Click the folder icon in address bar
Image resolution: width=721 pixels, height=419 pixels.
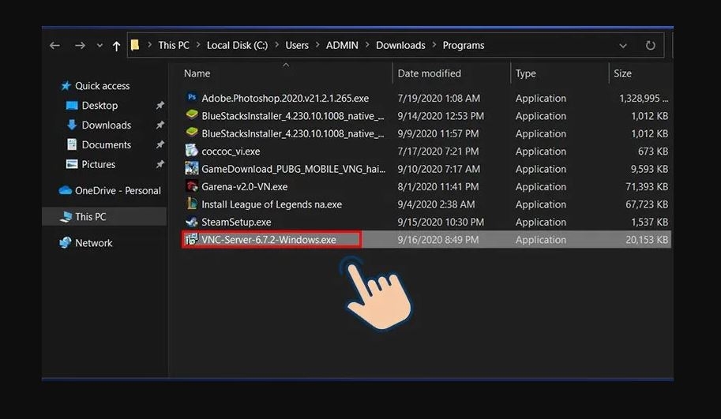click(x=135, y=45)
